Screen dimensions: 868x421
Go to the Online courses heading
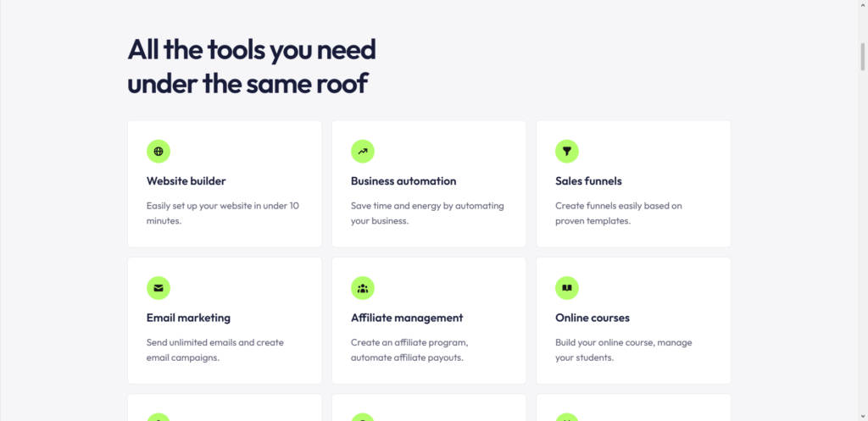click(593, 318)
